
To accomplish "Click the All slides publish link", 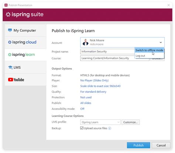I will 86,103.
